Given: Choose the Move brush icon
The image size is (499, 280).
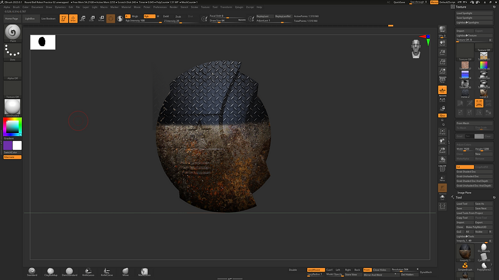Looking at the screenshot, I should pyautogui.click(x=125, y=272).
